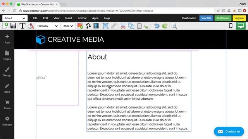
Task: Reload the browser page
Action: click(x=14, y=11)
